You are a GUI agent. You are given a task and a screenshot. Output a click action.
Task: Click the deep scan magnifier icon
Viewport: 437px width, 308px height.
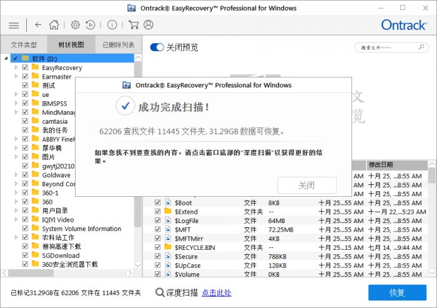160,292
